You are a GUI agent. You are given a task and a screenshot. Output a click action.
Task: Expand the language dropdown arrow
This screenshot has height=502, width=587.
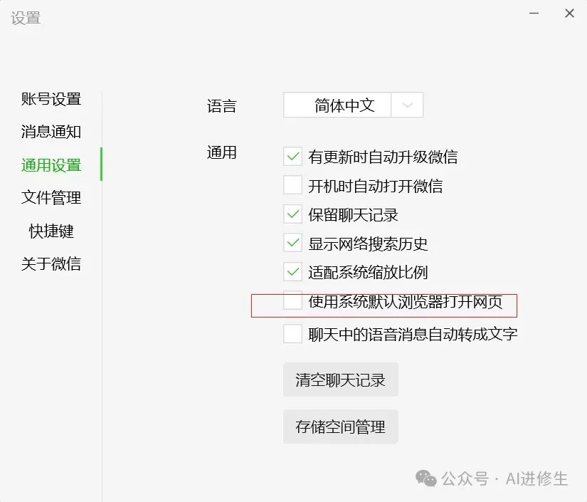pos(408,105)
